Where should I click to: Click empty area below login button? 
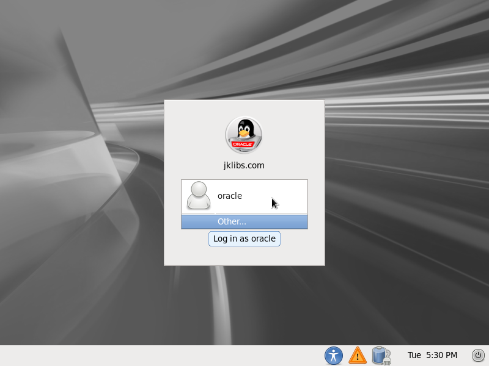point(244,256)
